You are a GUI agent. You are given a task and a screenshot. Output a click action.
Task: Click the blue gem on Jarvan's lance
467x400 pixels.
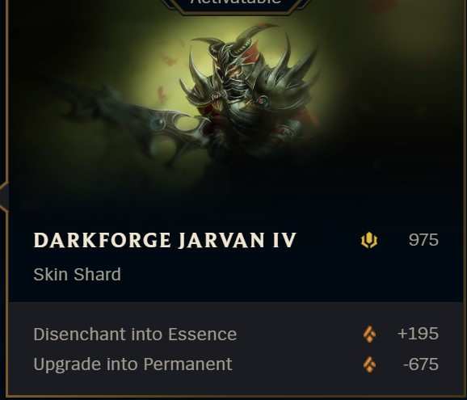(158, 124)
